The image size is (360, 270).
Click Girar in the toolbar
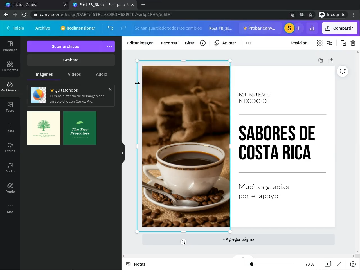[x=190, y=43]
